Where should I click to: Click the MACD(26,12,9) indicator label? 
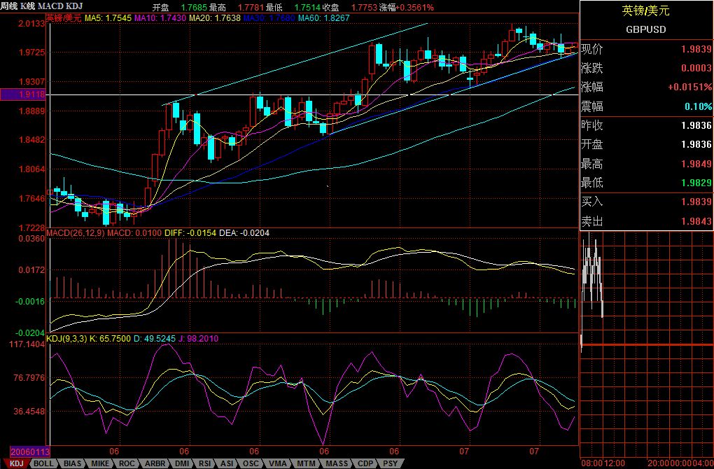(x=76, y=232)
